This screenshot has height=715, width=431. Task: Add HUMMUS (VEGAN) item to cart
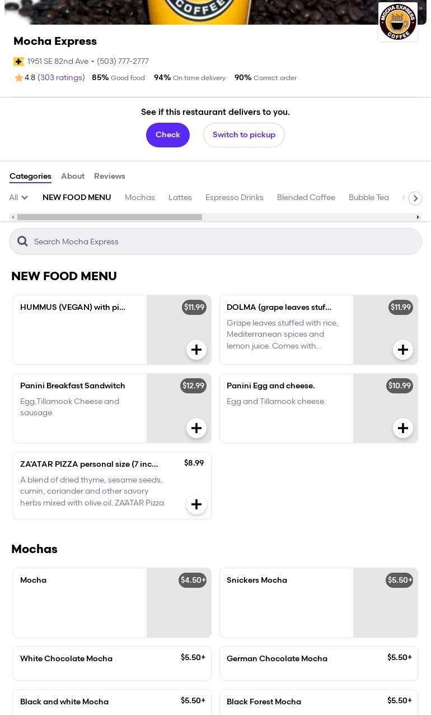coord(196,350)
